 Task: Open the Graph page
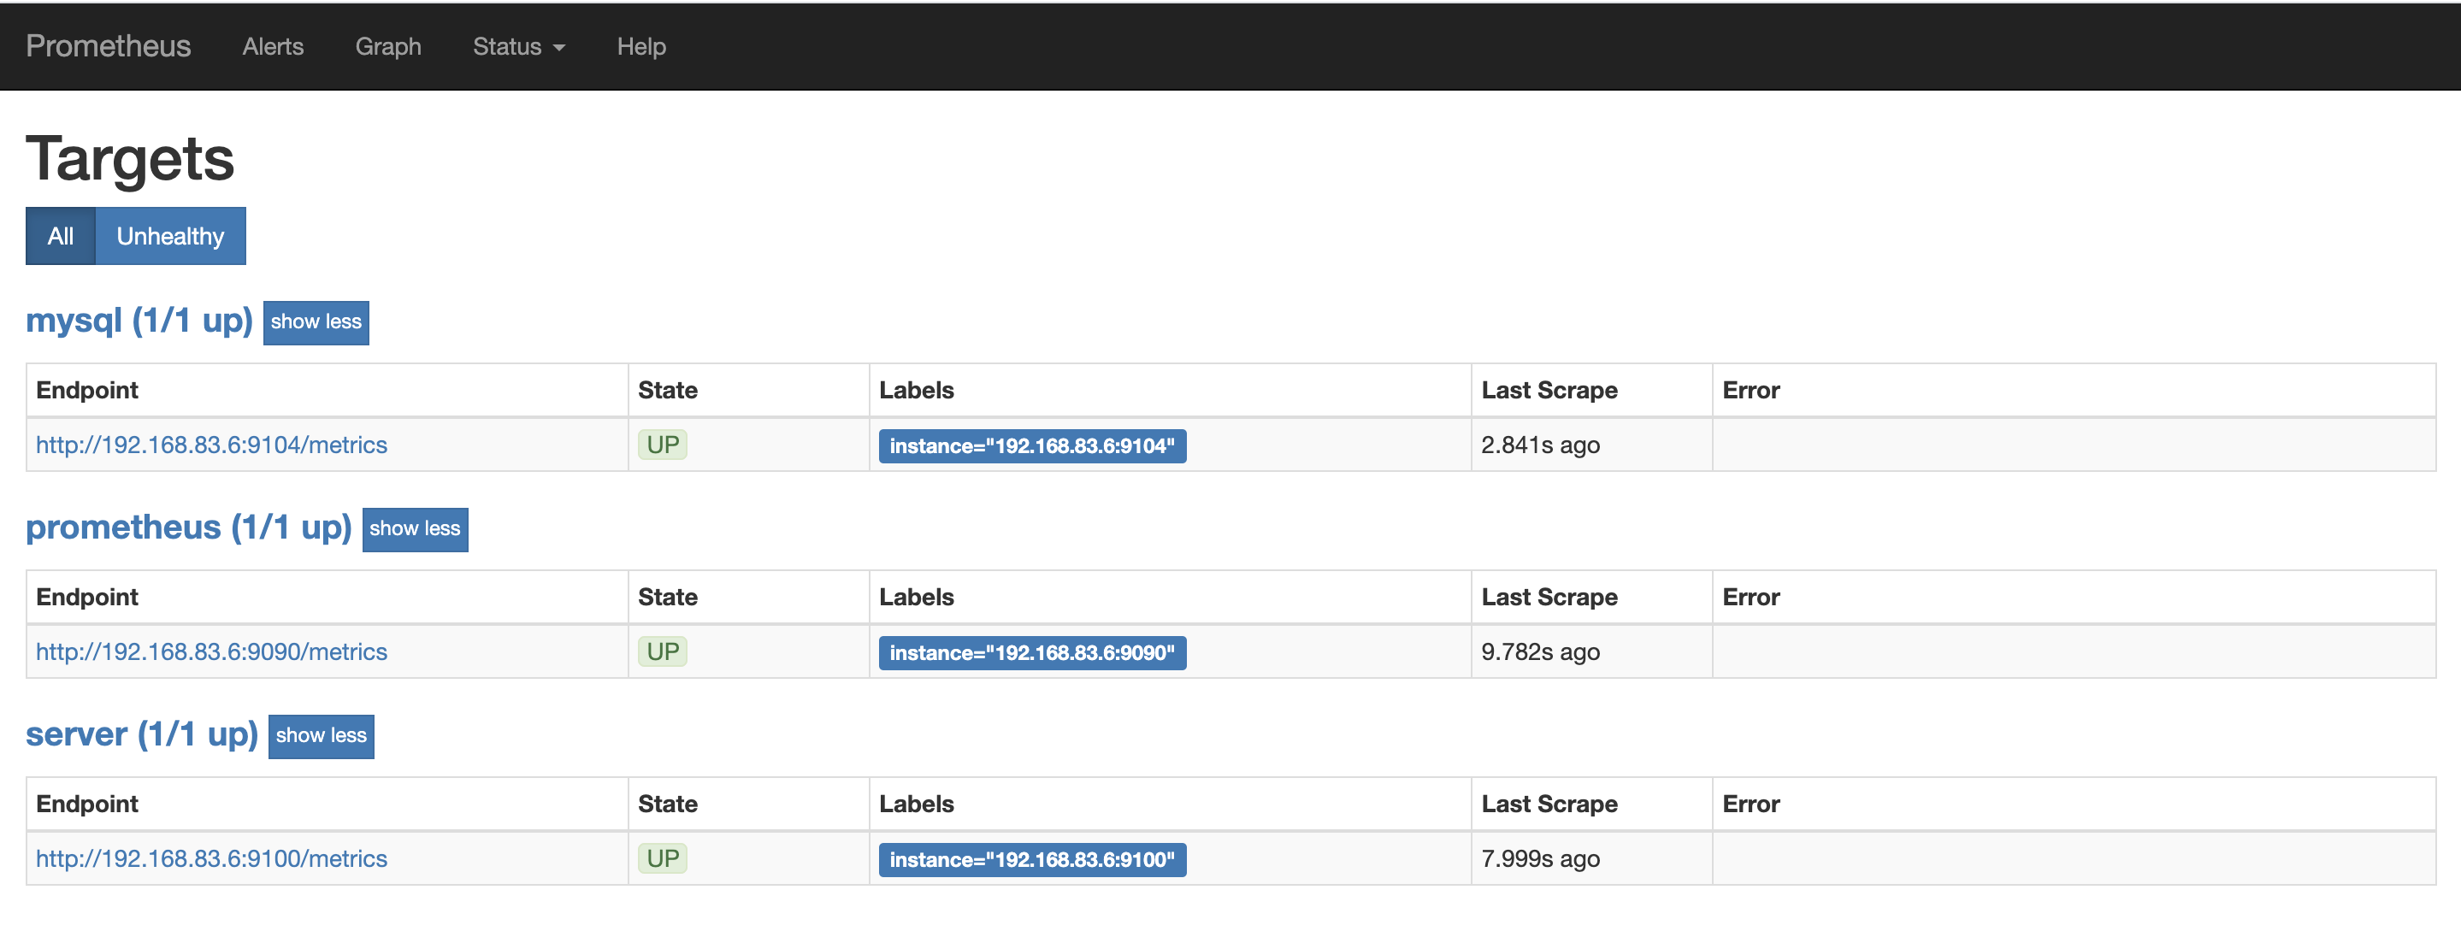tap(388, 47)
